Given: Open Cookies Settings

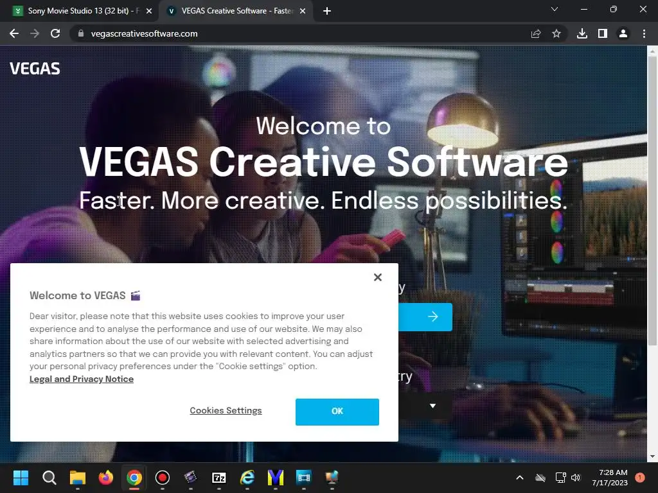Looking at the screenshot, I should 226,410.
